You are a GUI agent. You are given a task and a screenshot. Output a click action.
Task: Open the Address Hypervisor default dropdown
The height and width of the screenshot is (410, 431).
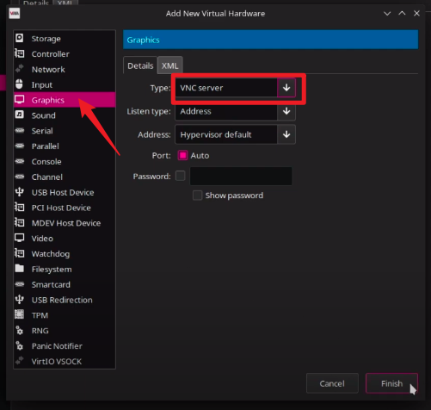click(235, 134)
